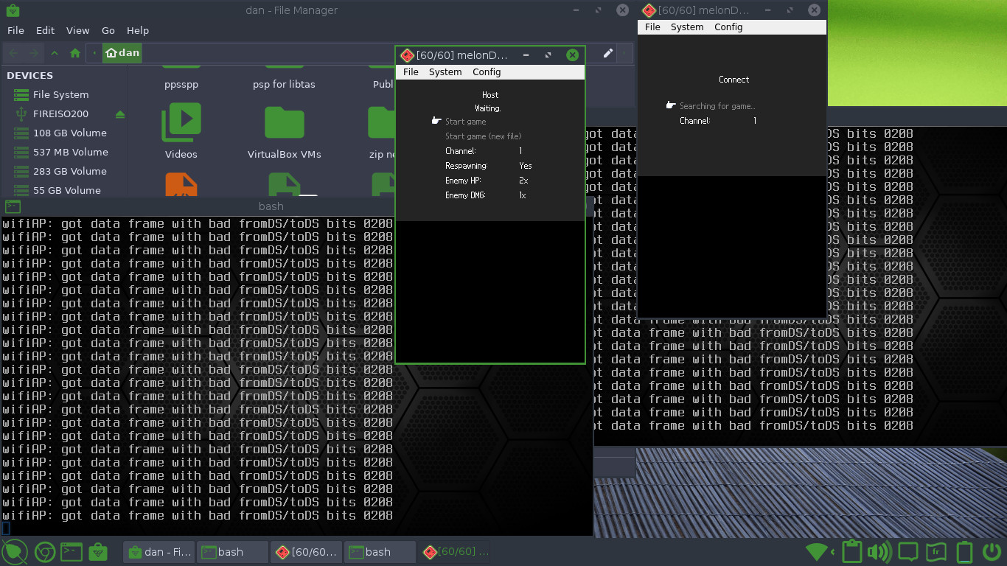Click the melonDS Connect window title icon

click(x=649, y=10)
